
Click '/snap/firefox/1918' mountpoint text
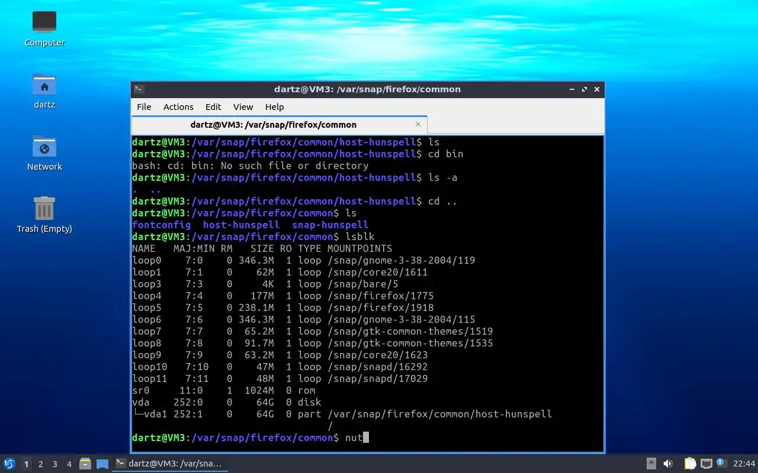point(381,307)
